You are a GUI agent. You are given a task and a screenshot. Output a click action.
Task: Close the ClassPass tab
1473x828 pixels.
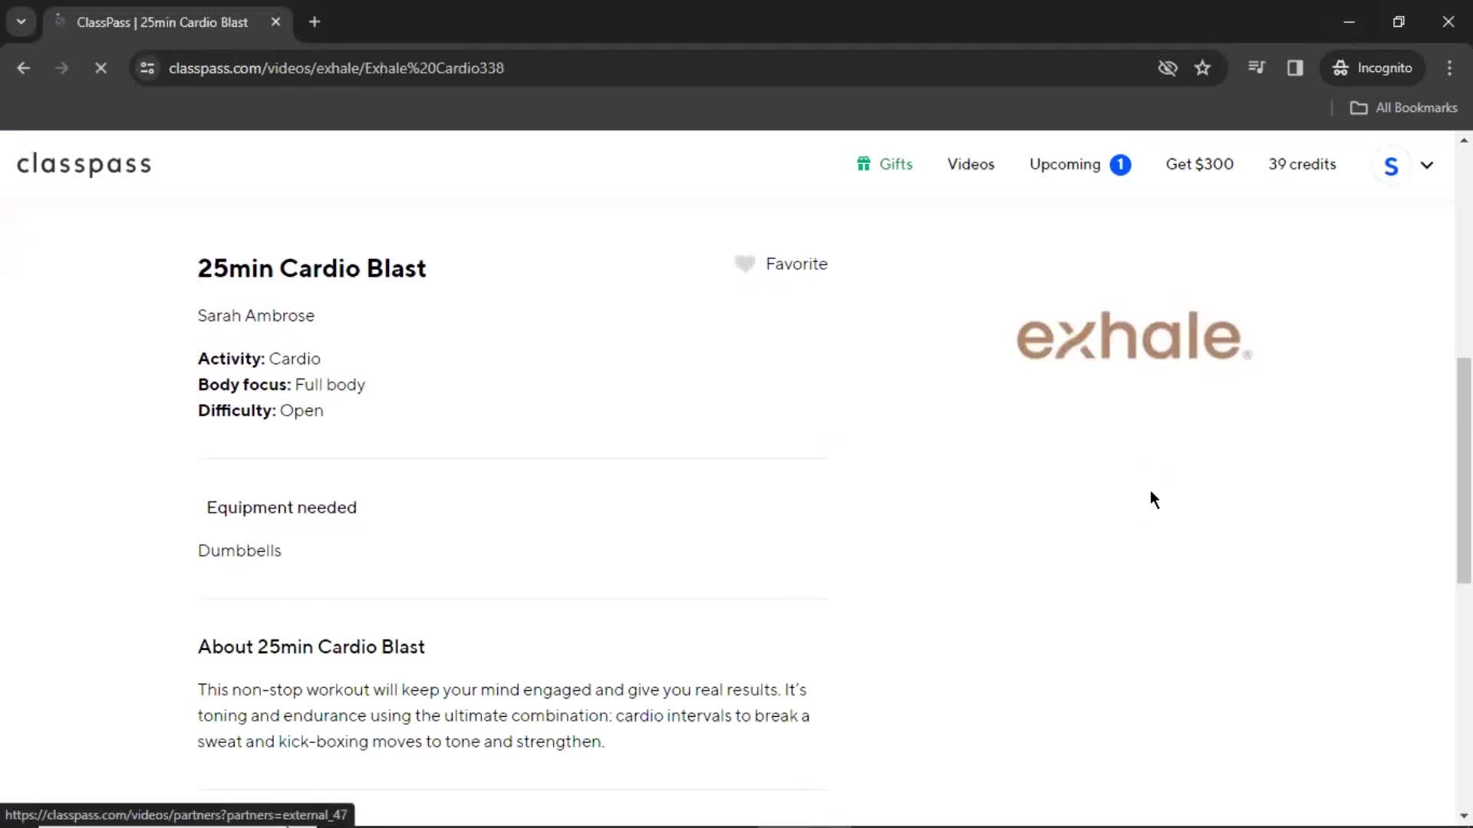tap(275, 22)
